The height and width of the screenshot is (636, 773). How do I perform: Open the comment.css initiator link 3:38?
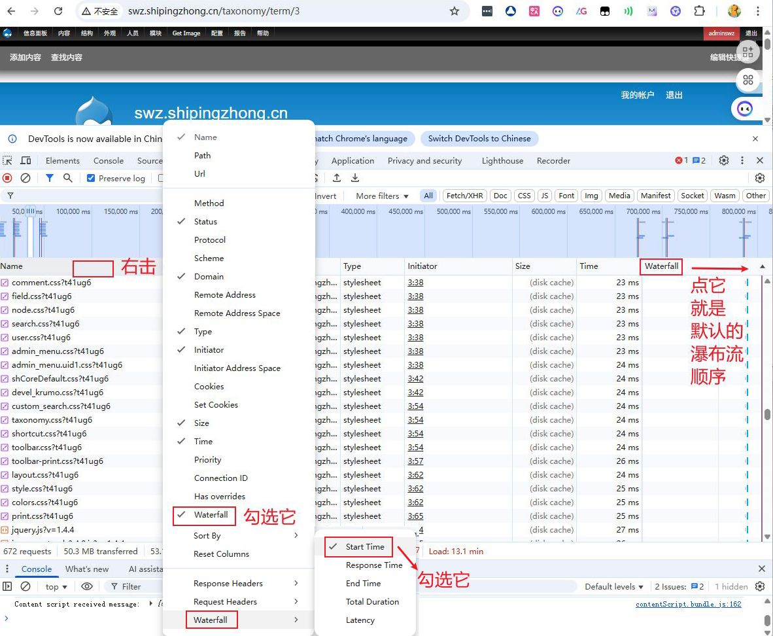click(415, 283)
